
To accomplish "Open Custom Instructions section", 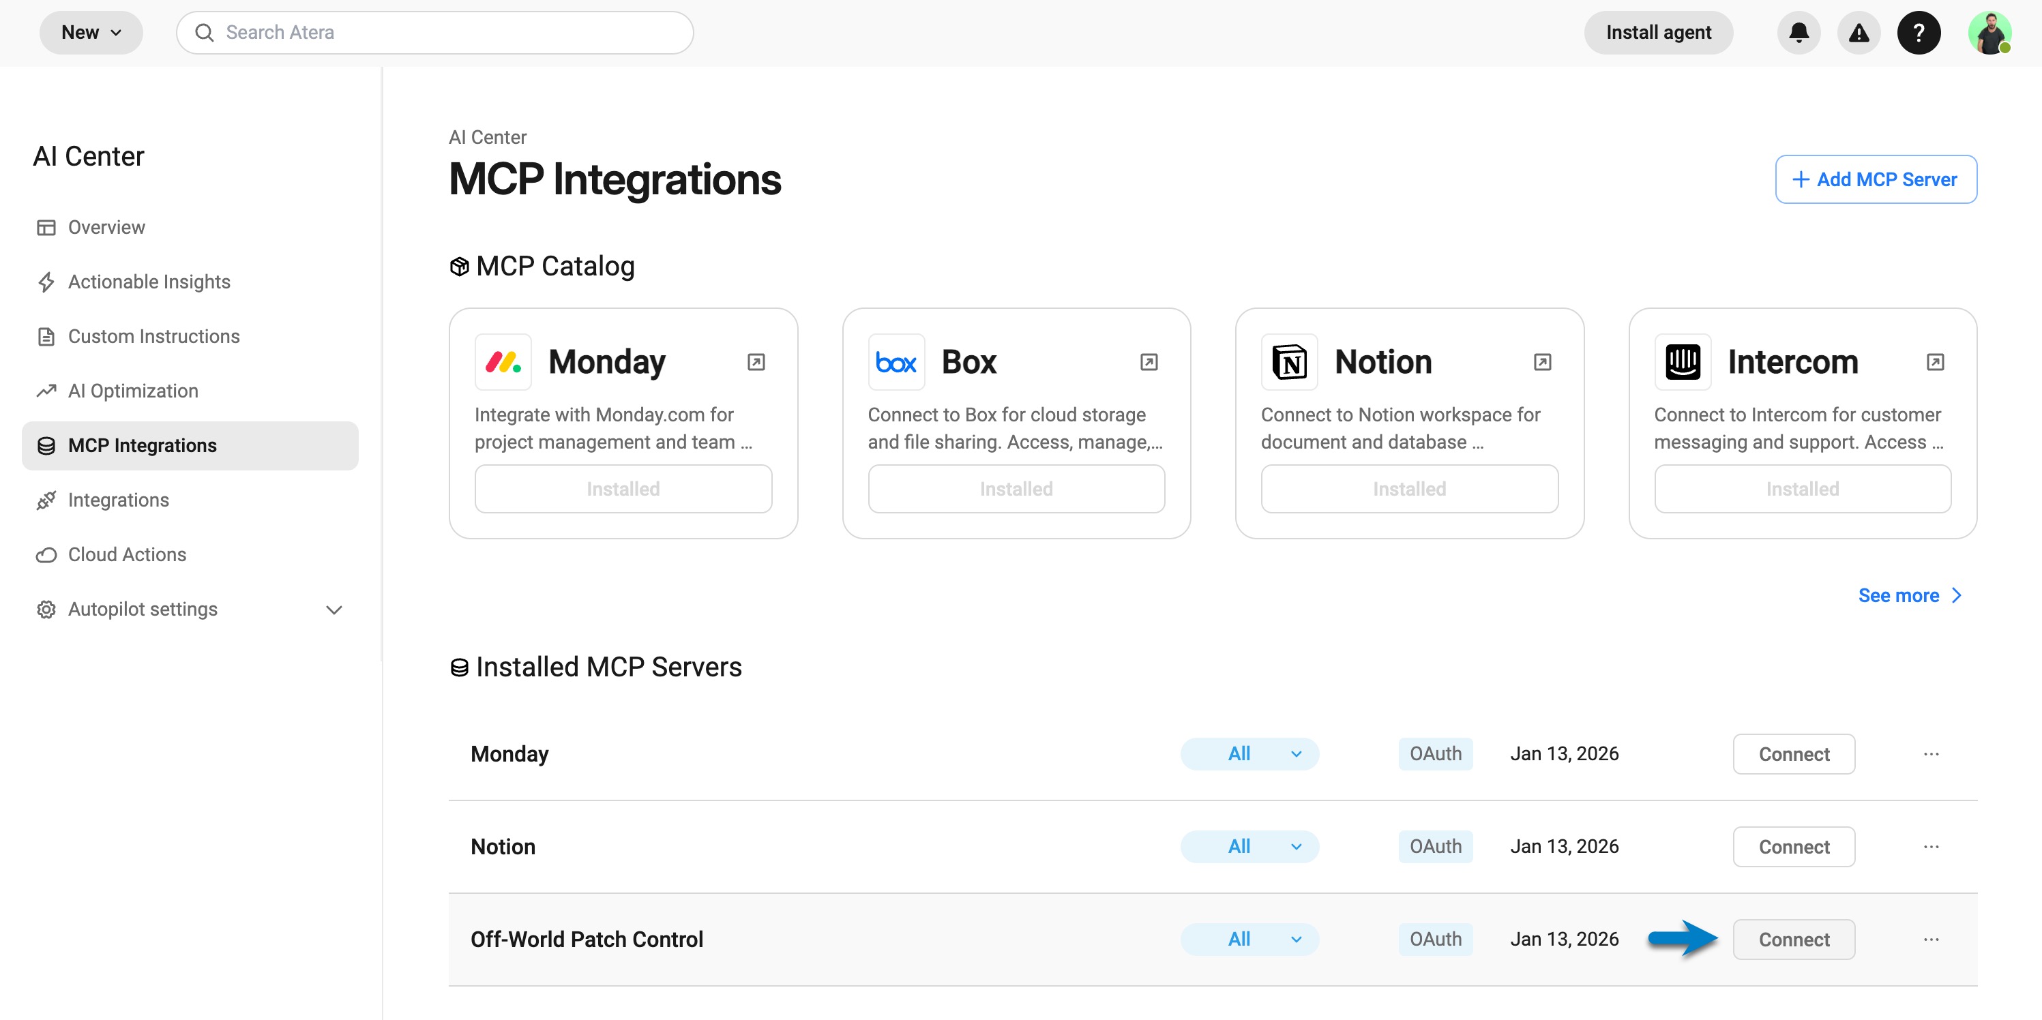I will pos(190,337).
